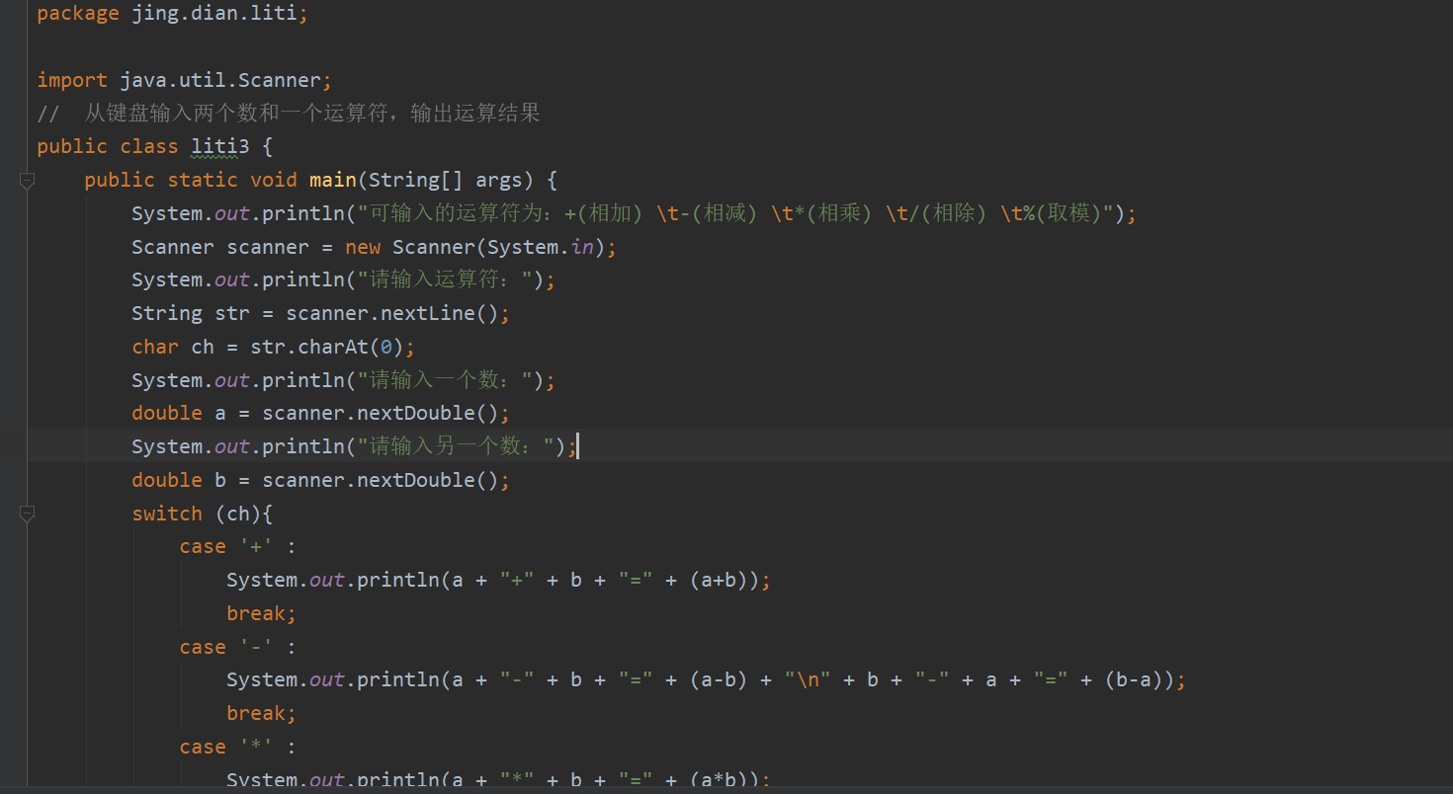The height and width of the screenshot is (794, 1453).
Task: Click the Chinese comment line starting with //
Action: (289, 114)
